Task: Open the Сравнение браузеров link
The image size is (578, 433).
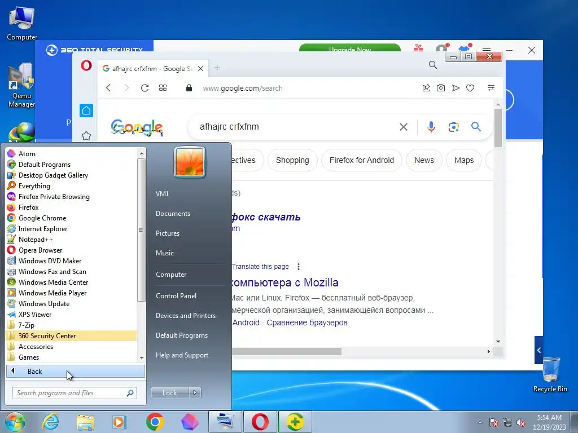Action: point(306,322)
